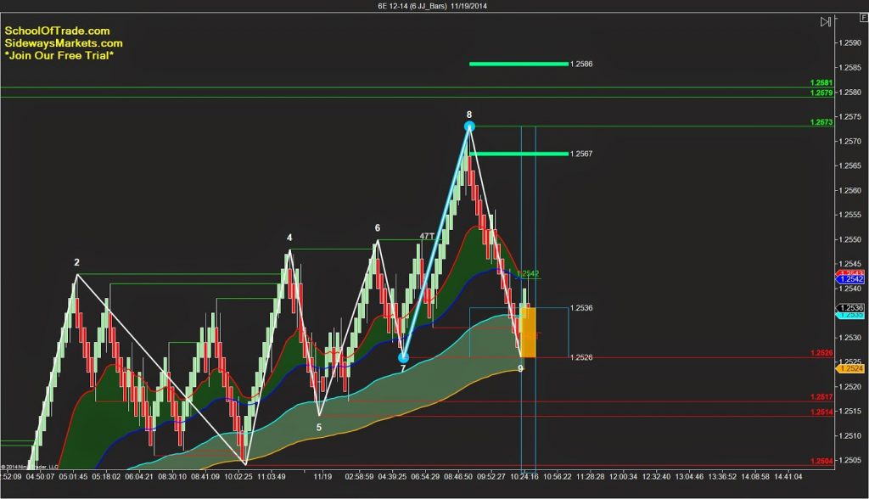Click the SidewaysMarkets.com text
This screenshot has width=869, height=499.
point(64,43)
